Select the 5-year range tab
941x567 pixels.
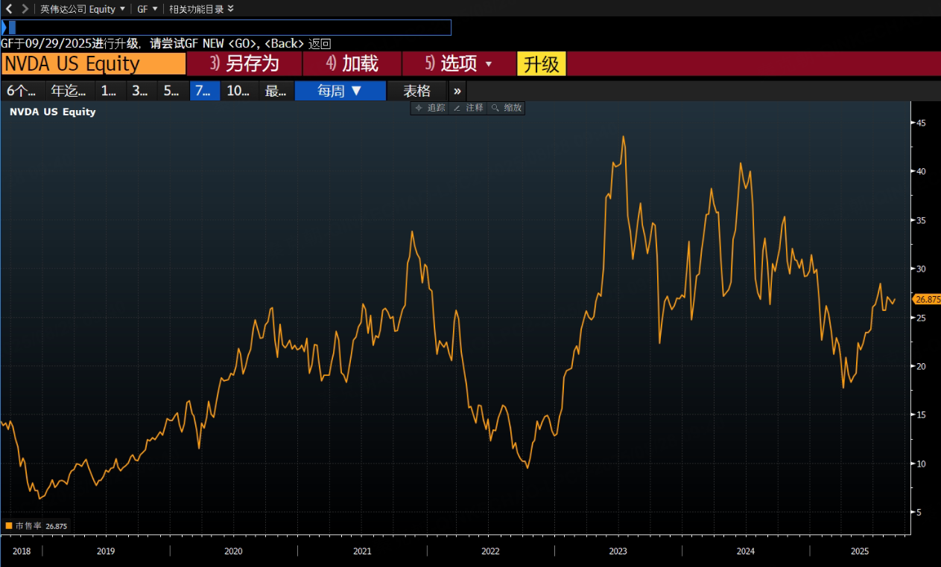171,91
